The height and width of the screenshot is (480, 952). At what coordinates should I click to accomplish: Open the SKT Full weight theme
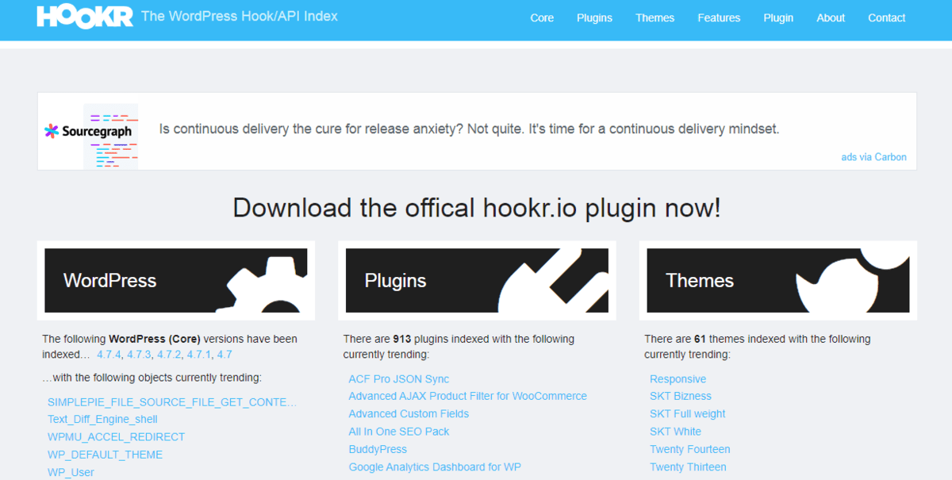688,413
